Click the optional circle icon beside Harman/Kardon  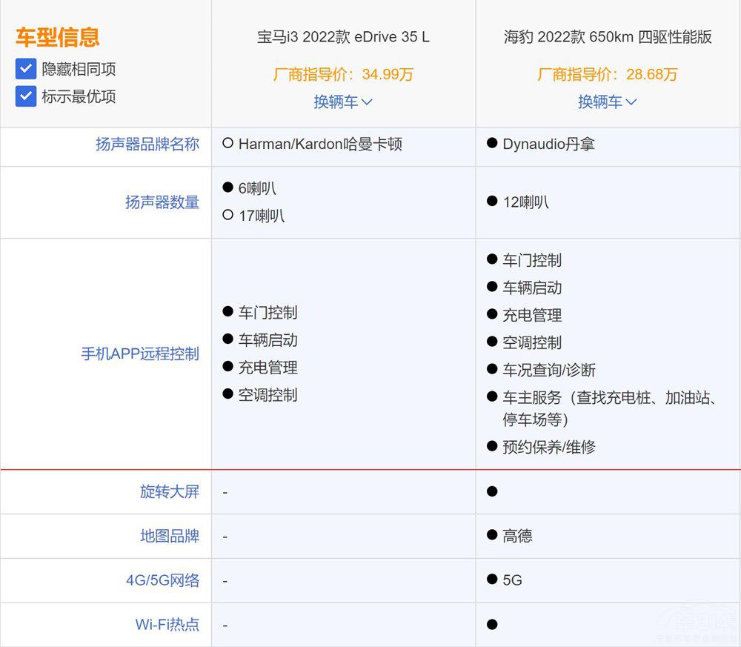[228, 144]
